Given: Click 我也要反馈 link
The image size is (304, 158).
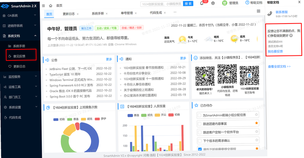Looking at the screenshot, I should (275, 51).
